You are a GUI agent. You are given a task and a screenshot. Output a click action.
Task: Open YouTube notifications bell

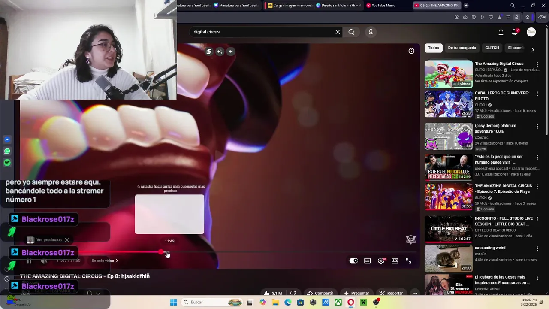click(515, 32)
